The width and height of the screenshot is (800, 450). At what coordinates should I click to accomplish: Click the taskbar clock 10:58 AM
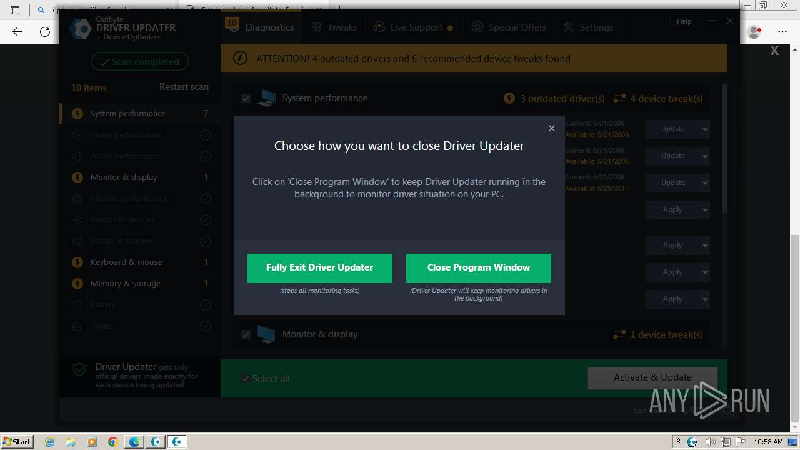click(768, 442)
